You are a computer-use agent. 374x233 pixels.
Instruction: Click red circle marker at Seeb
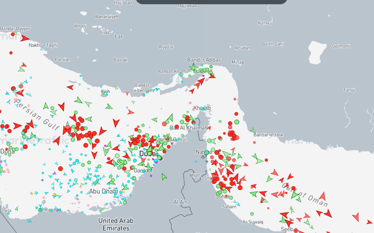pyautogui.click(x=296, y=231)
